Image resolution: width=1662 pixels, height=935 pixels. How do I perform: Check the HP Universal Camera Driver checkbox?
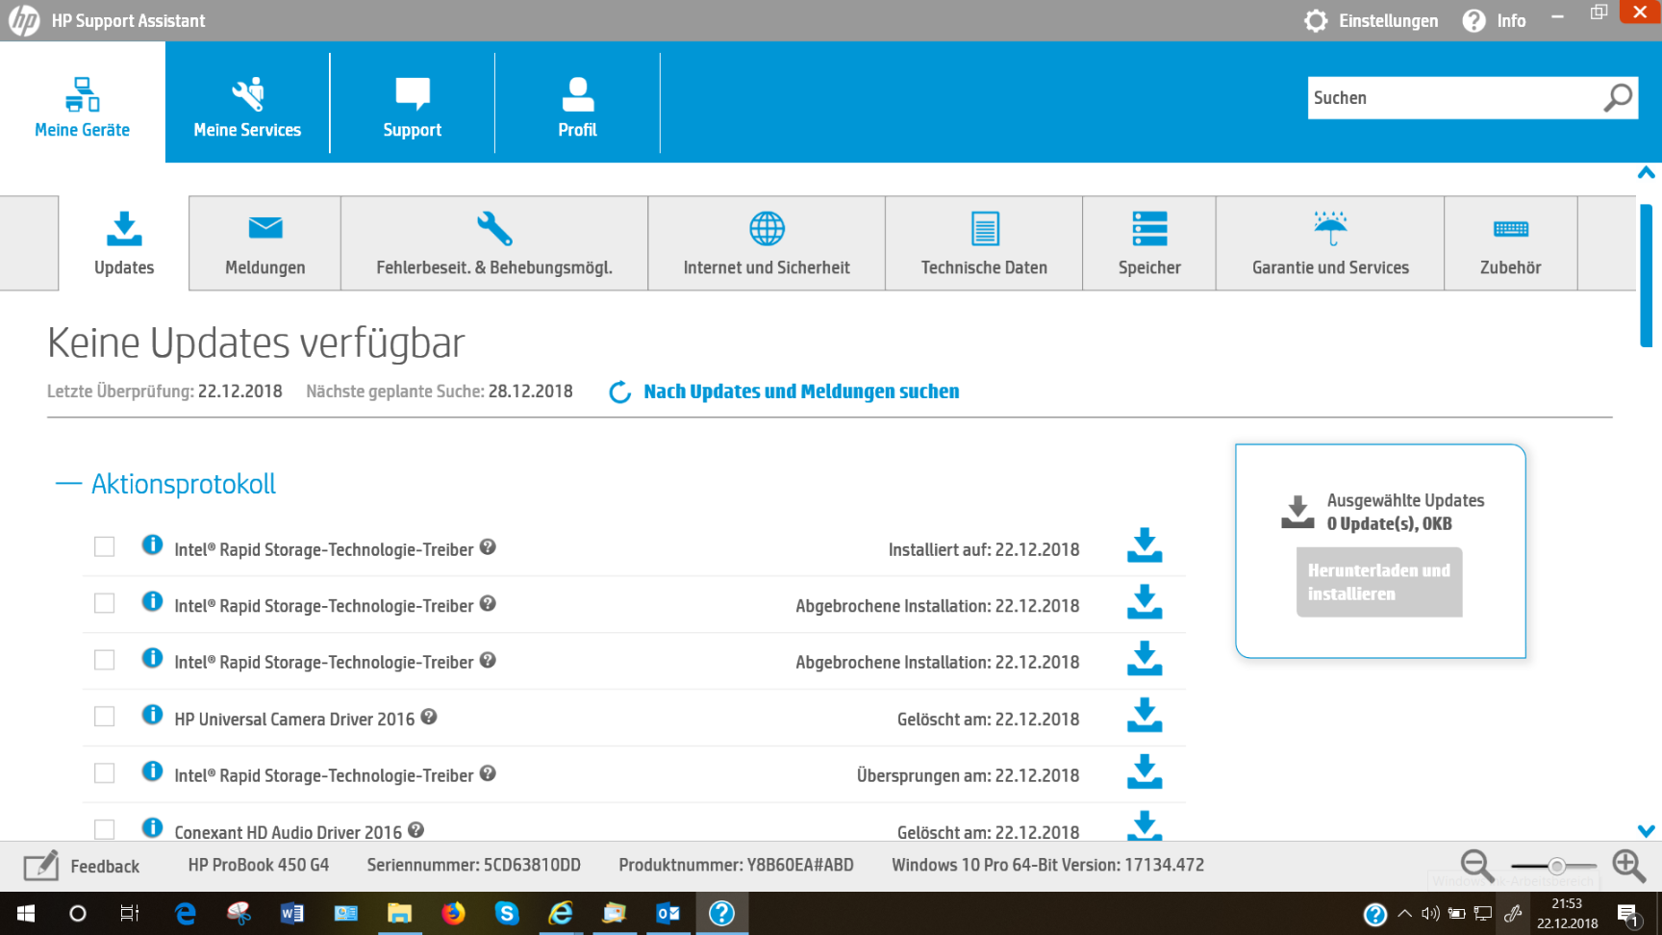pos(104,717)
